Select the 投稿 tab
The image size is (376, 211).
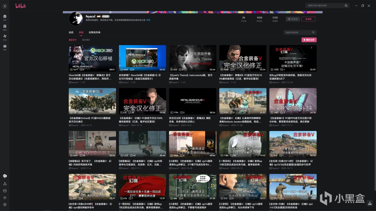[x=81, y=33]
